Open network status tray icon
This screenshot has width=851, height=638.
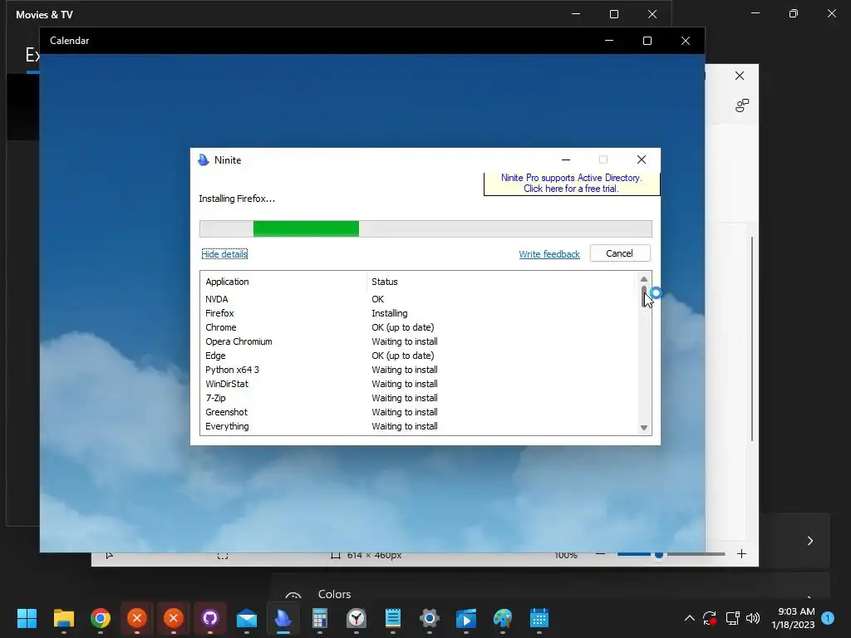tap(733, 618)
